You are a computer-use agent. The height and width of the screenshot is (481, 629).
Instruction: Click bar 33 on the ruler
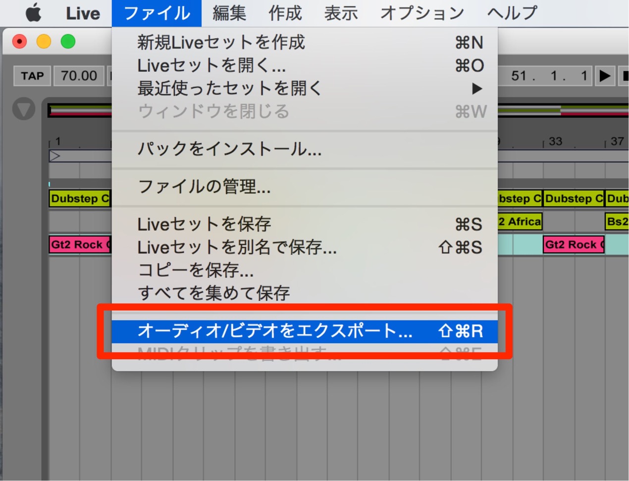point(555,142)
